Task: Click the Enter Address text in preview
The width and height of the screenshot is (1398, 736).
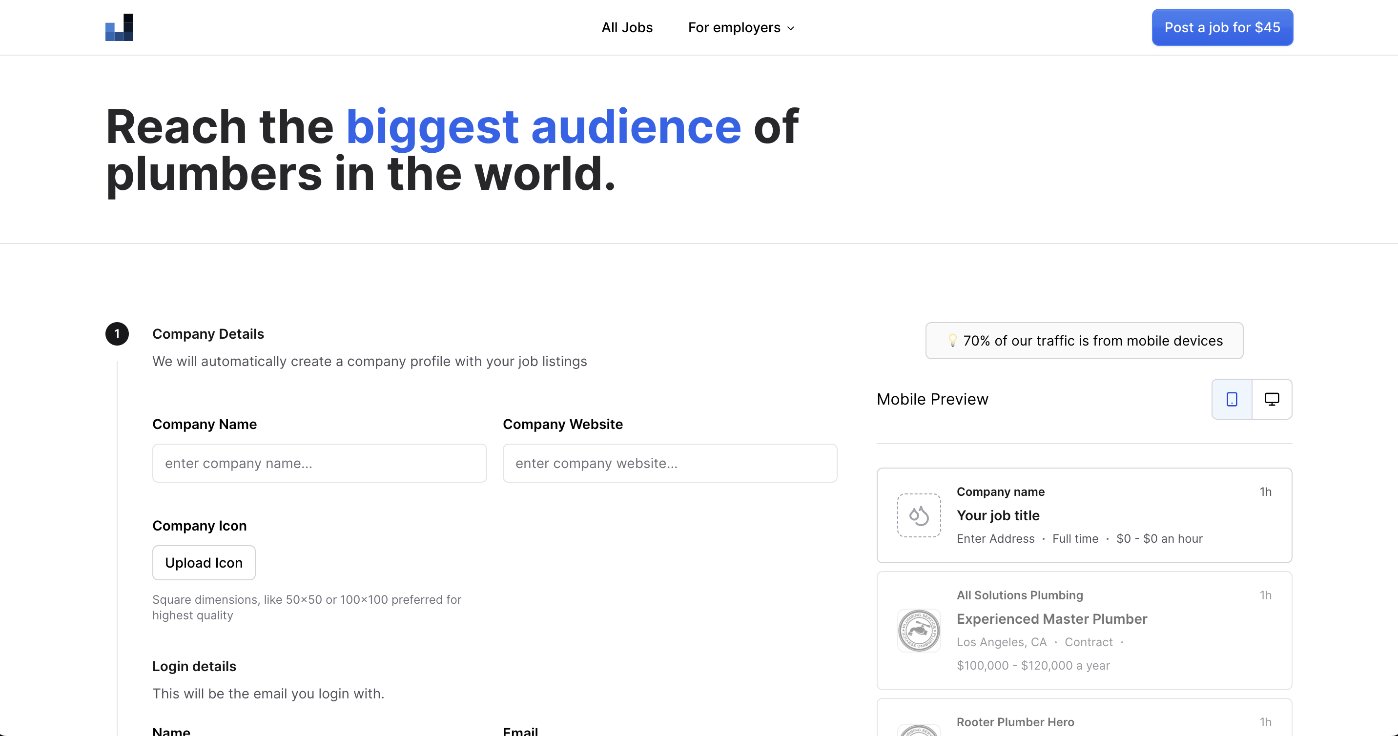Action: 995,538
